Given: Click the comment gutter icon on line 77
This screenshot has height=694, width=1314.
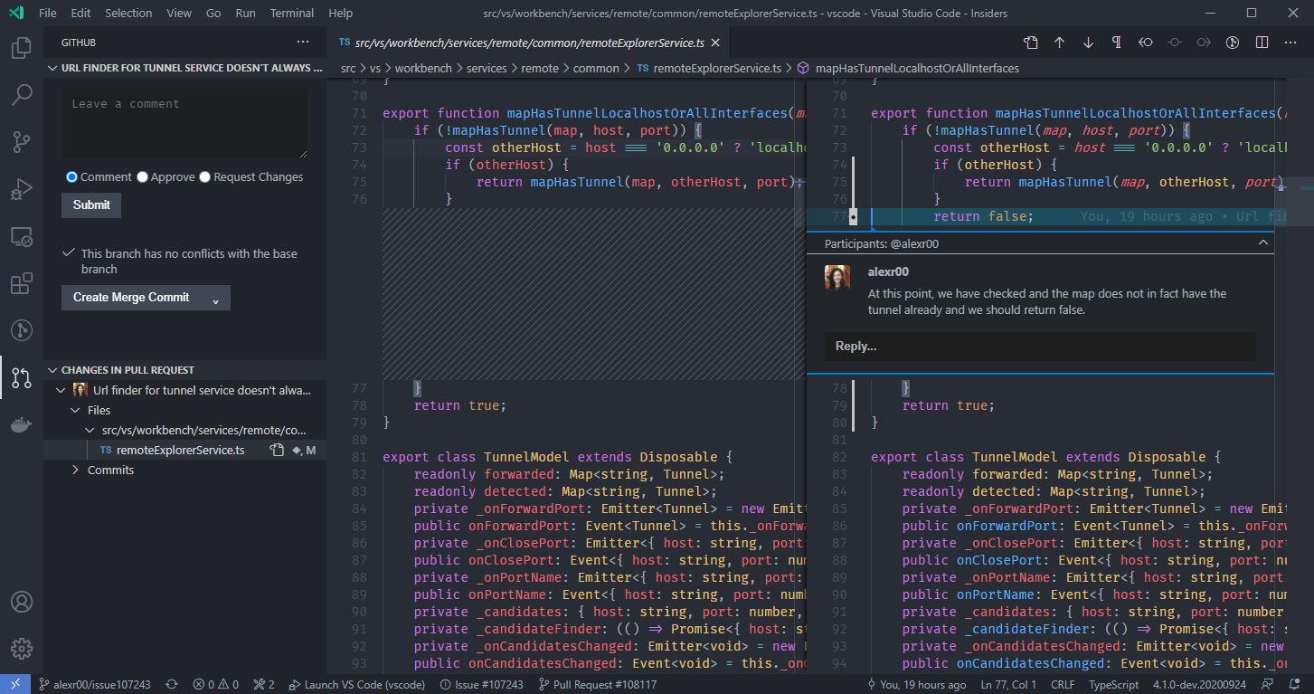Looking at the screenshot, I should pos(854,217).
